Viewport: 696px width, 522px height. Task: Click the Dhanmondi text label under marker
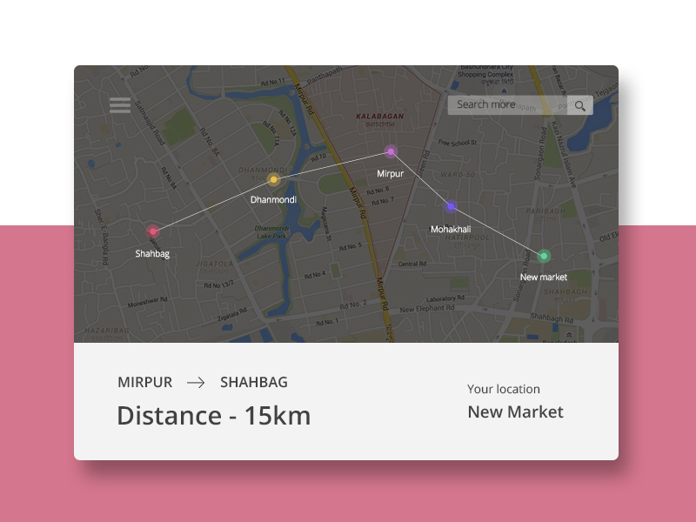[x=273, y=200]
